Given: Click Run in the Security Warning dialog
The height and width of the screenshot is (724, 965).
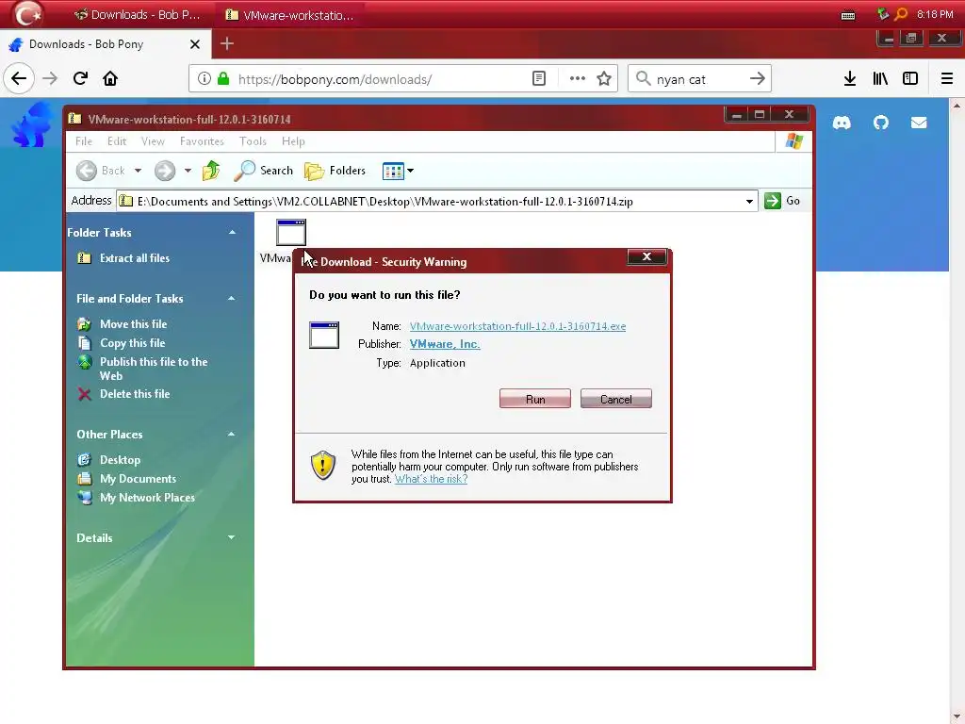Looking at the screenshot, I should coord(535,399).
